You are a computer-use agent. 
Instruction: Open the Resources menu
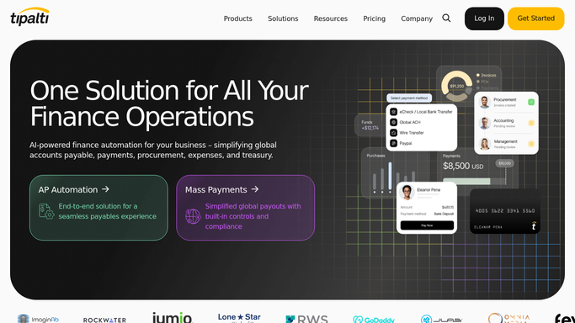[x=330, y=19]
